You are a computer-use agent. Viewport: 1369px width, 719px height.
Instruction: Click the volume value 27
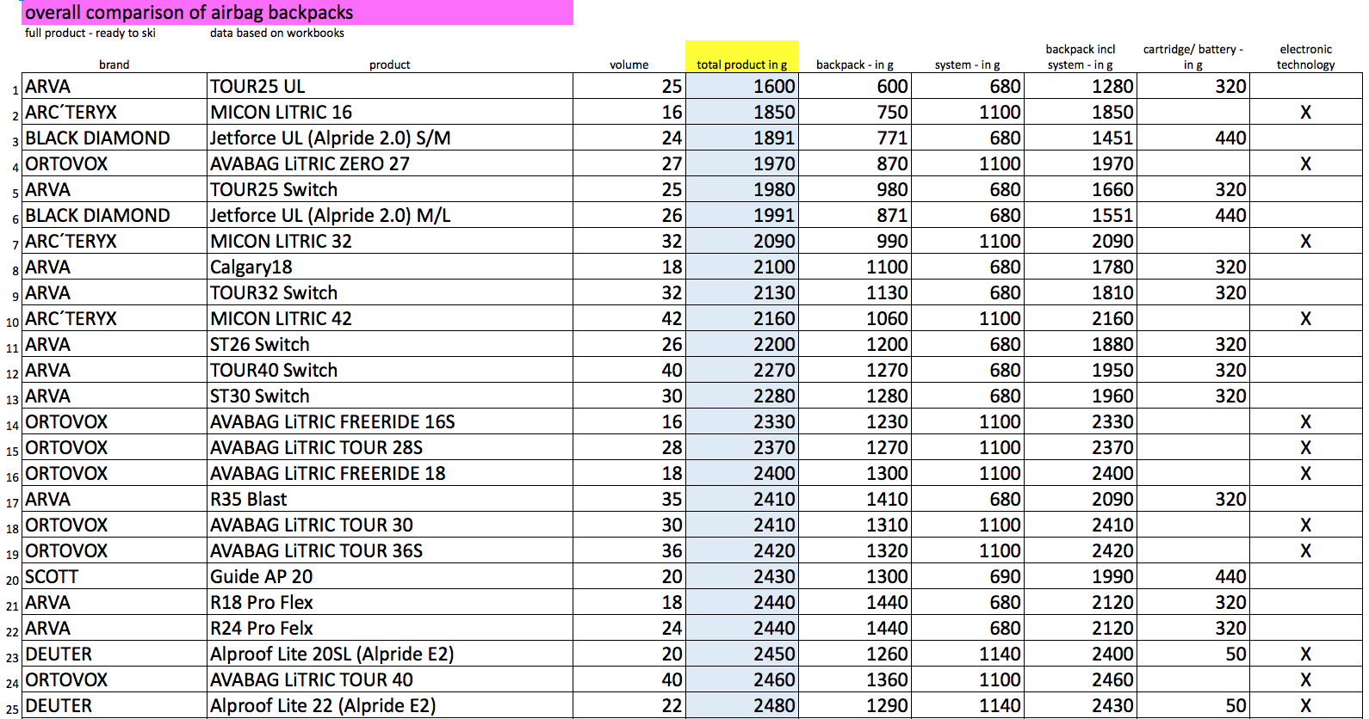(672, 163)
